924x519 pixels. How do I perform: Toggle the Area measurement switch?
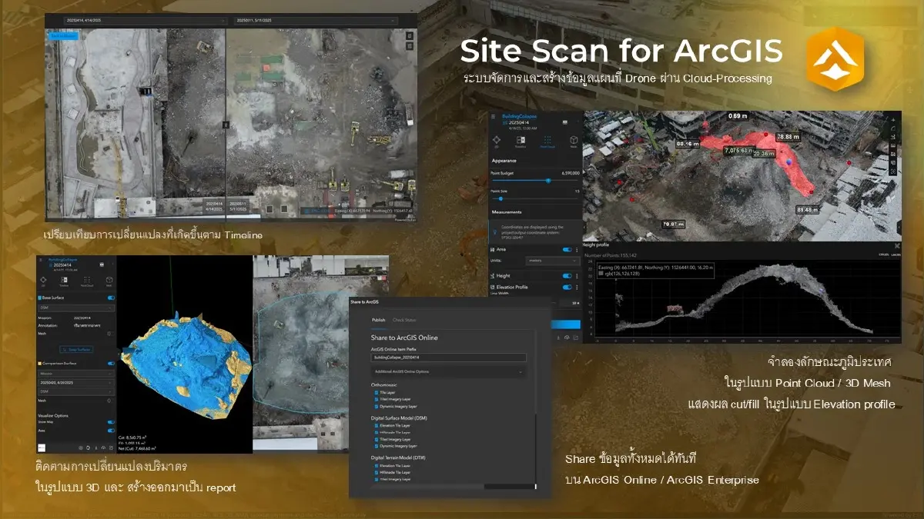point(567,249)
